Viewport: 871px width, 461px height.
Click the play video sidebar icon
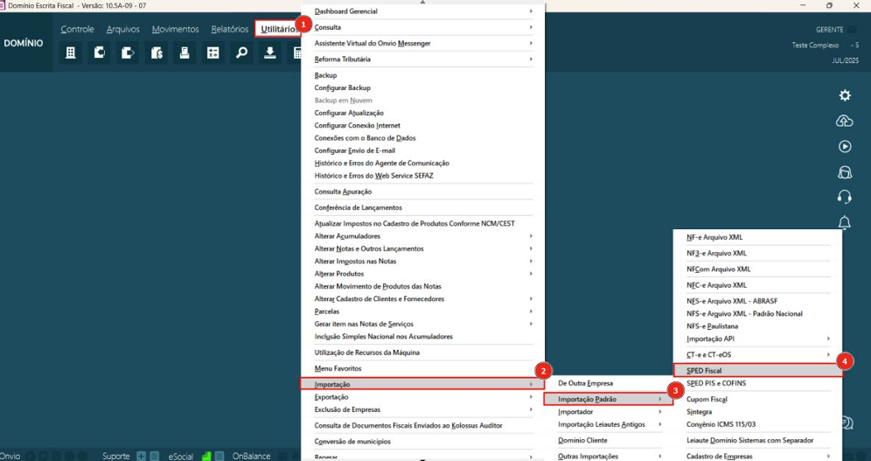845,147
